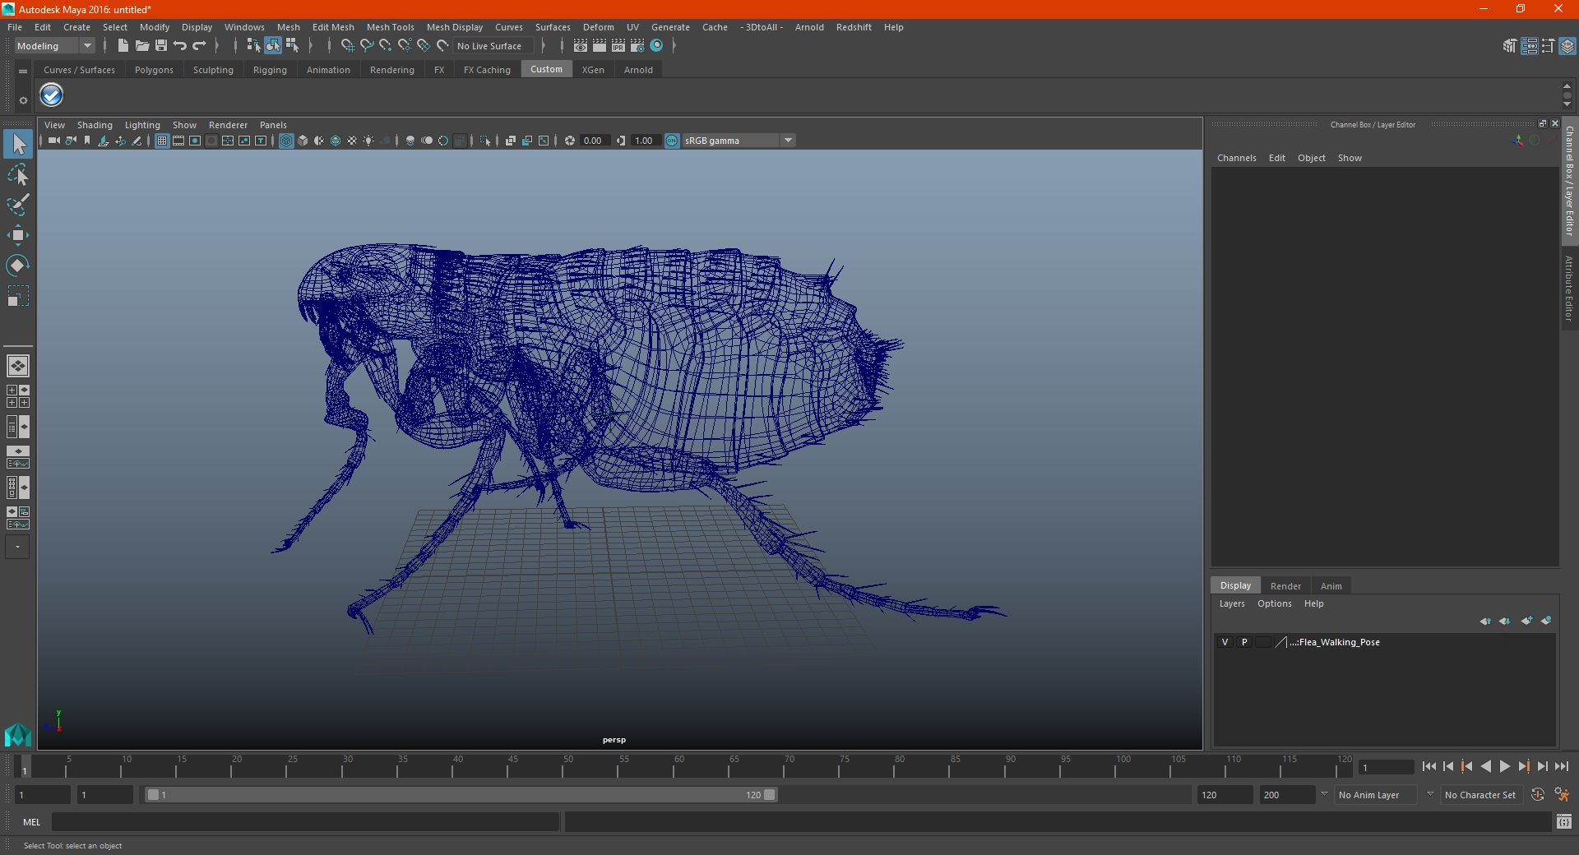Click the MEL command line input
1579x855 pixels.
(305, 821)
